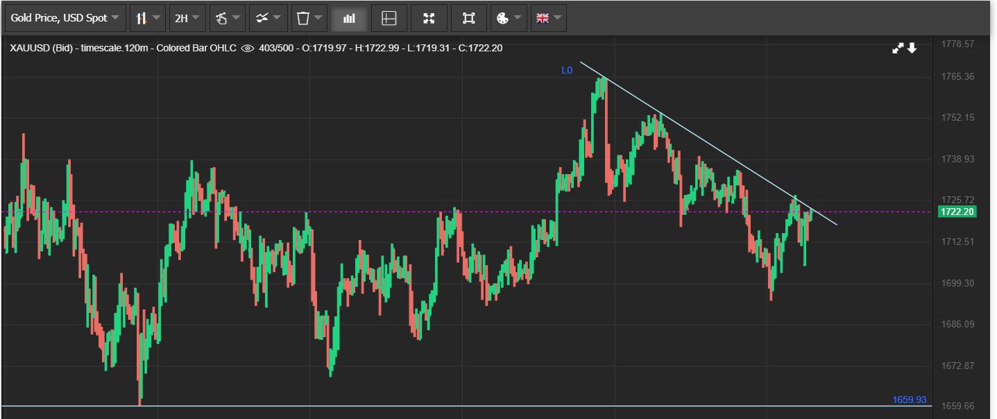Open the chart type bar-style dropdown

click(x=148, y=18)
